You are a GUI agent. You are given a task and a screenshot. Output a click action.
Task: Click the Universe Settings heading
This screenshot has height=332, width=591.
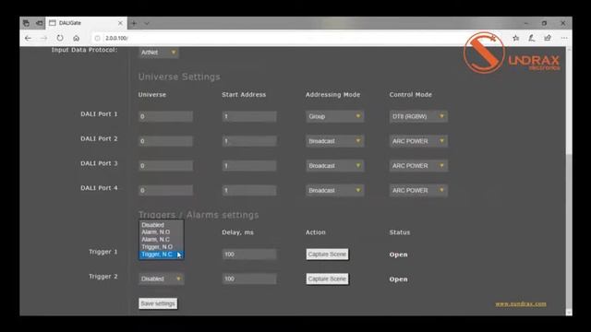pos(179,77)
